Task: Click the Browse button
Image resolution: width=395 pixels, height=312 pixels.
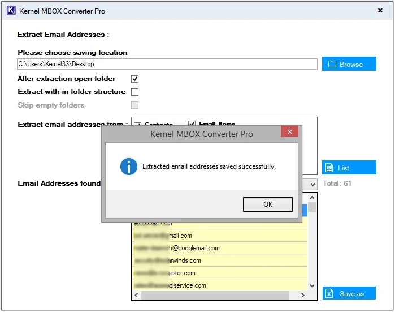Action: point(349,64)
